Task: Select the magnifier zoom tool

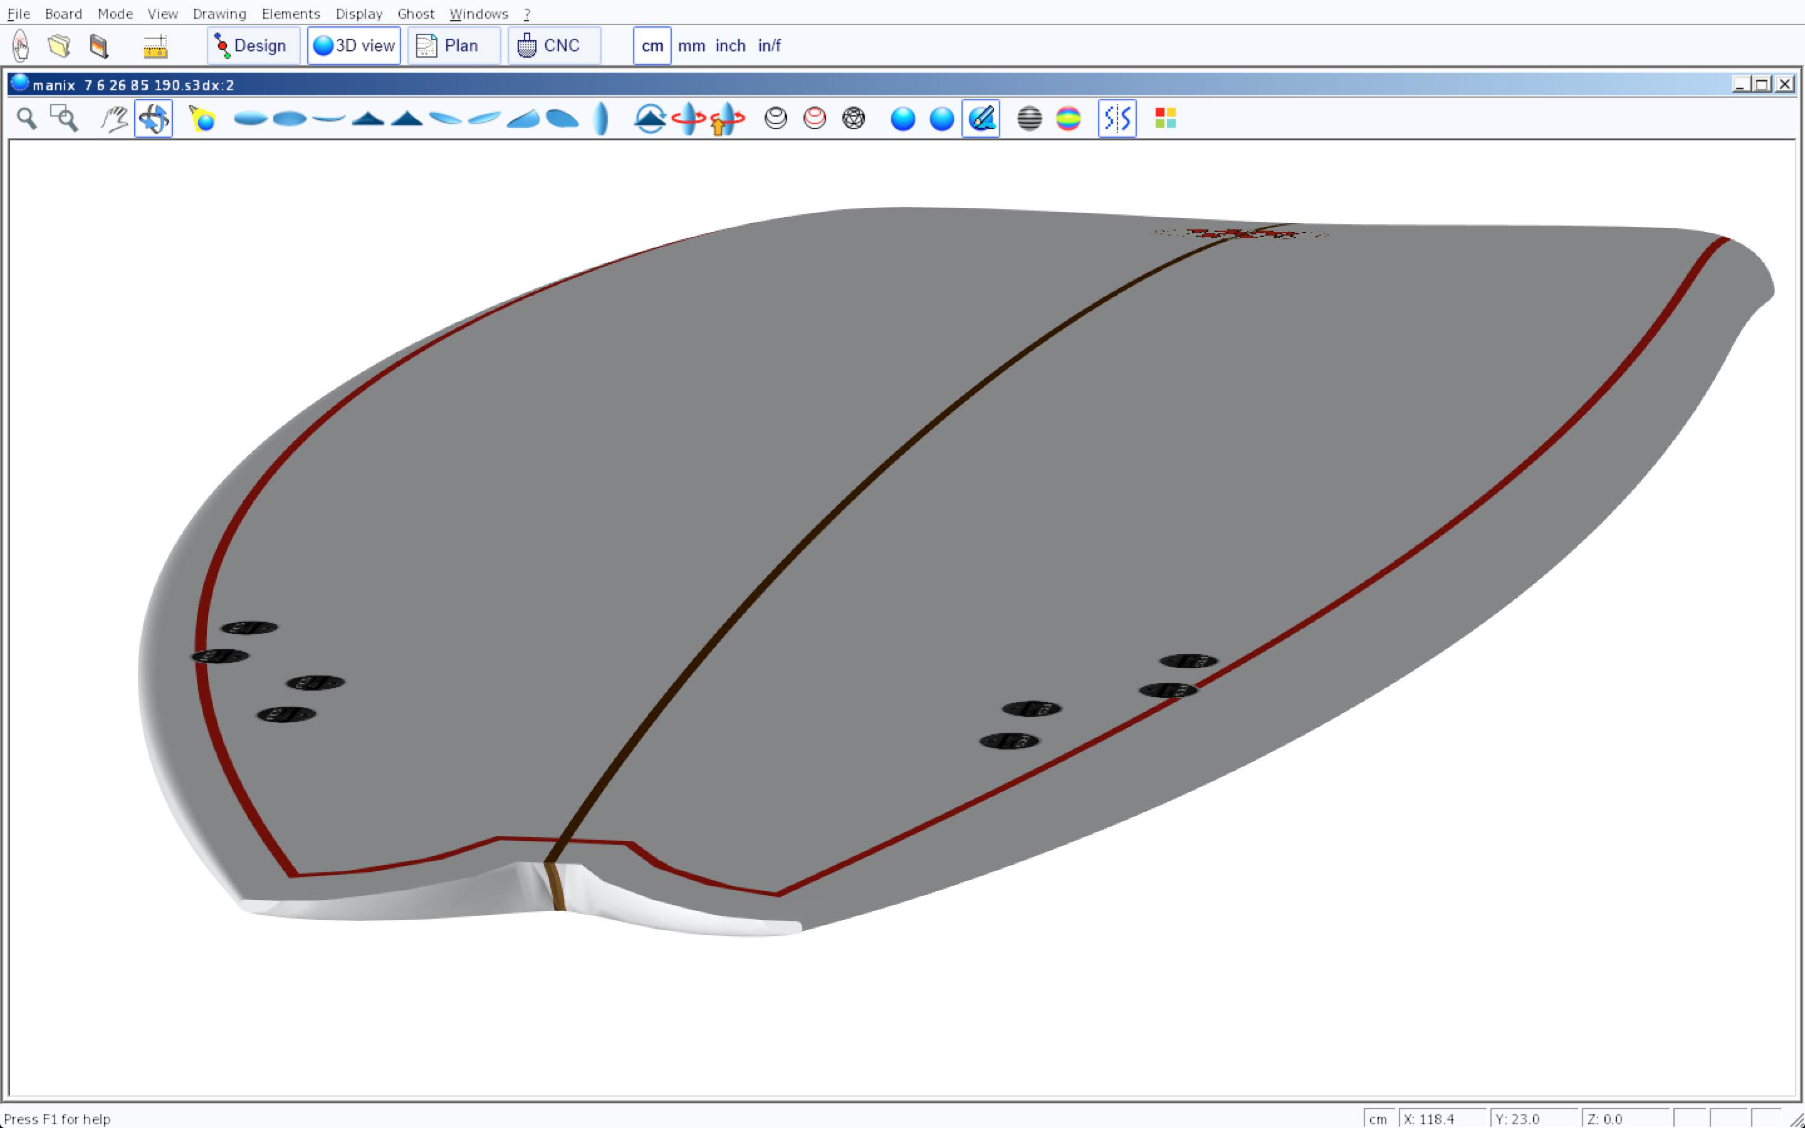Action: tap(27, 118)
